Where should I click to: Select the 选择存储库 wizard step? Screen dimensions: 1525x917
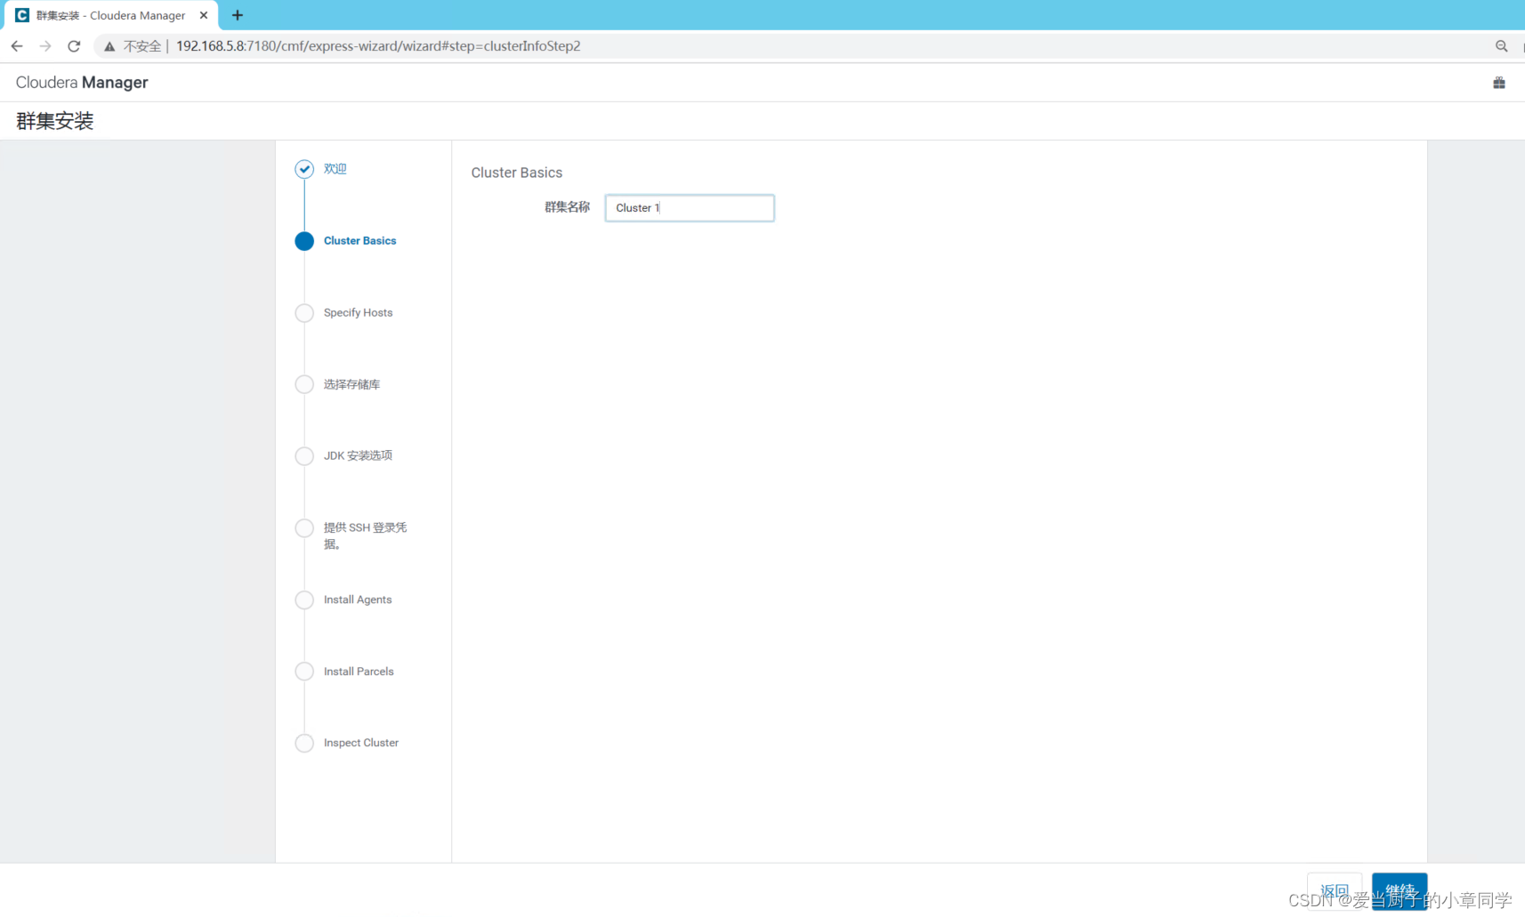352,384
